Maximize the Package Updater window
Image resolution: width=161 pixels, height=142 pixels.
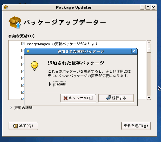tap(148, 7)
